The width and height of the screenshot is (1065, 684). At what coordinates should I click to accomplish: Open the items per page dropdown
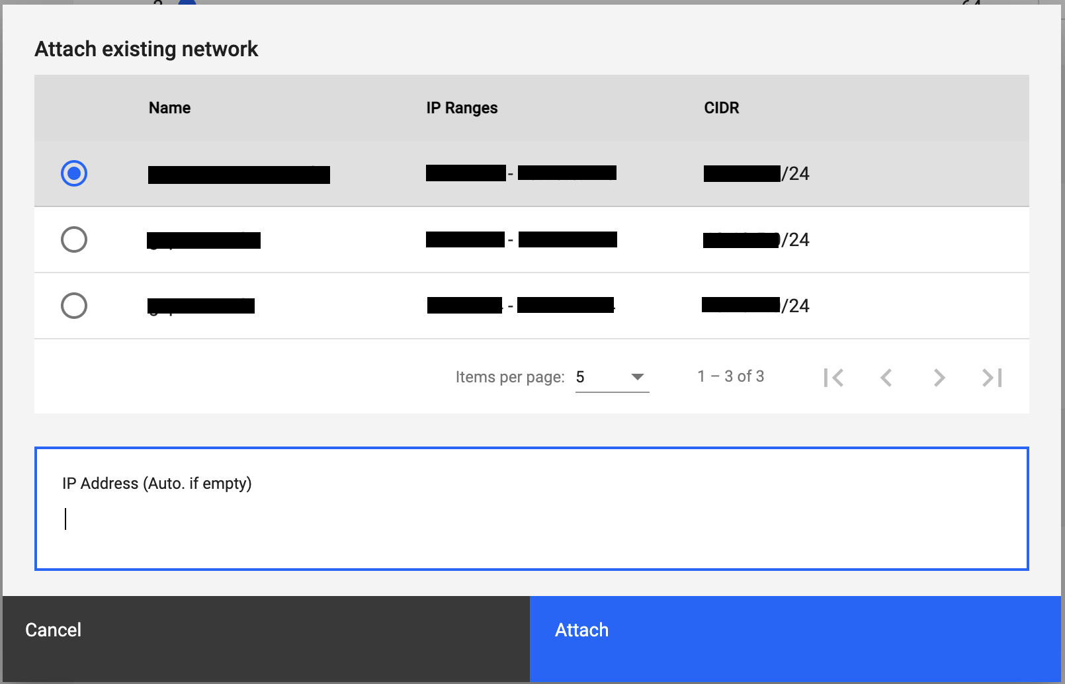pyautogui.click(x=612, y=377)
